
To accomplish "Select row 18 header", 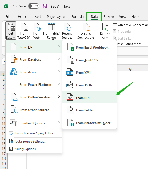I will 4,159.
